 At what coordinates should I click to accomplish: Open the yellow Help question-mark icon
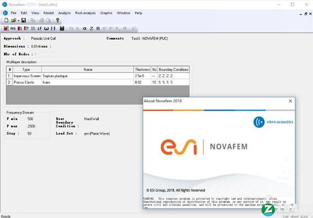click(x=58, y=20)
